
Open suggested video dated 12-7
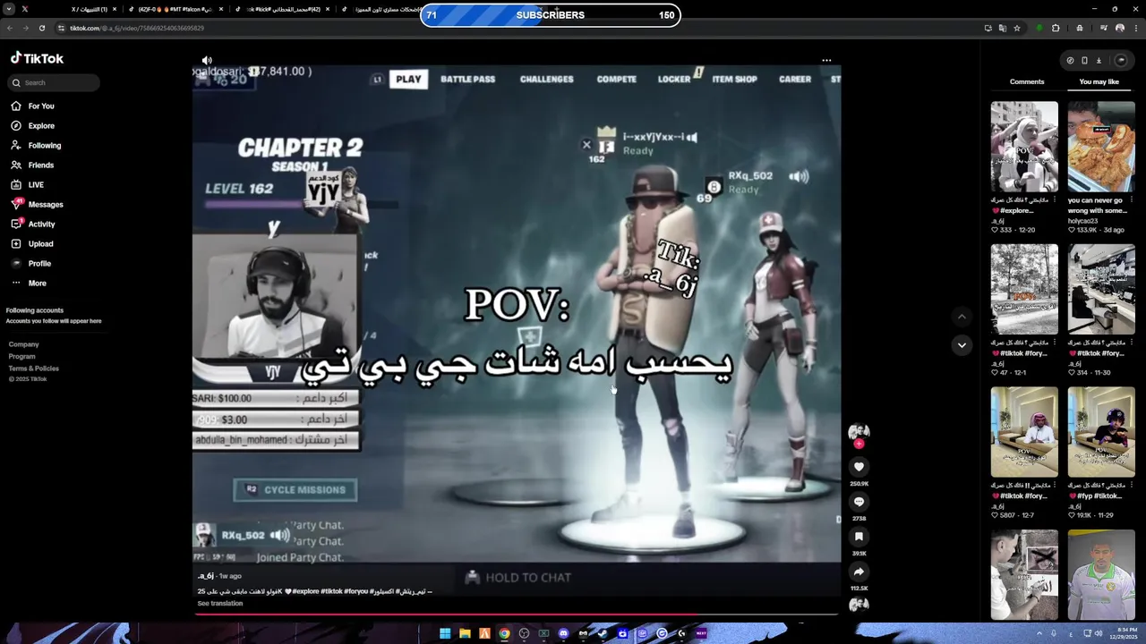tap(1024, 432)
